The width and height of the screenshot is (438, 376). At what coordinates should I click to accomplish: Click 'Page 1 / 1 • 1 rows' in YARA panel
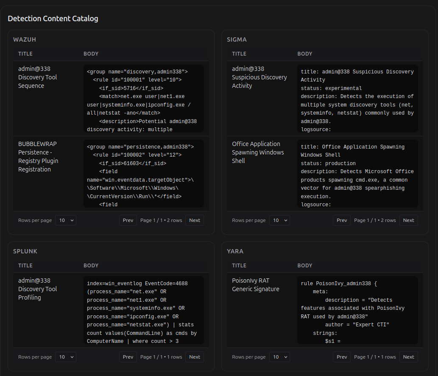pyautogui.click(x=375, y=357)
